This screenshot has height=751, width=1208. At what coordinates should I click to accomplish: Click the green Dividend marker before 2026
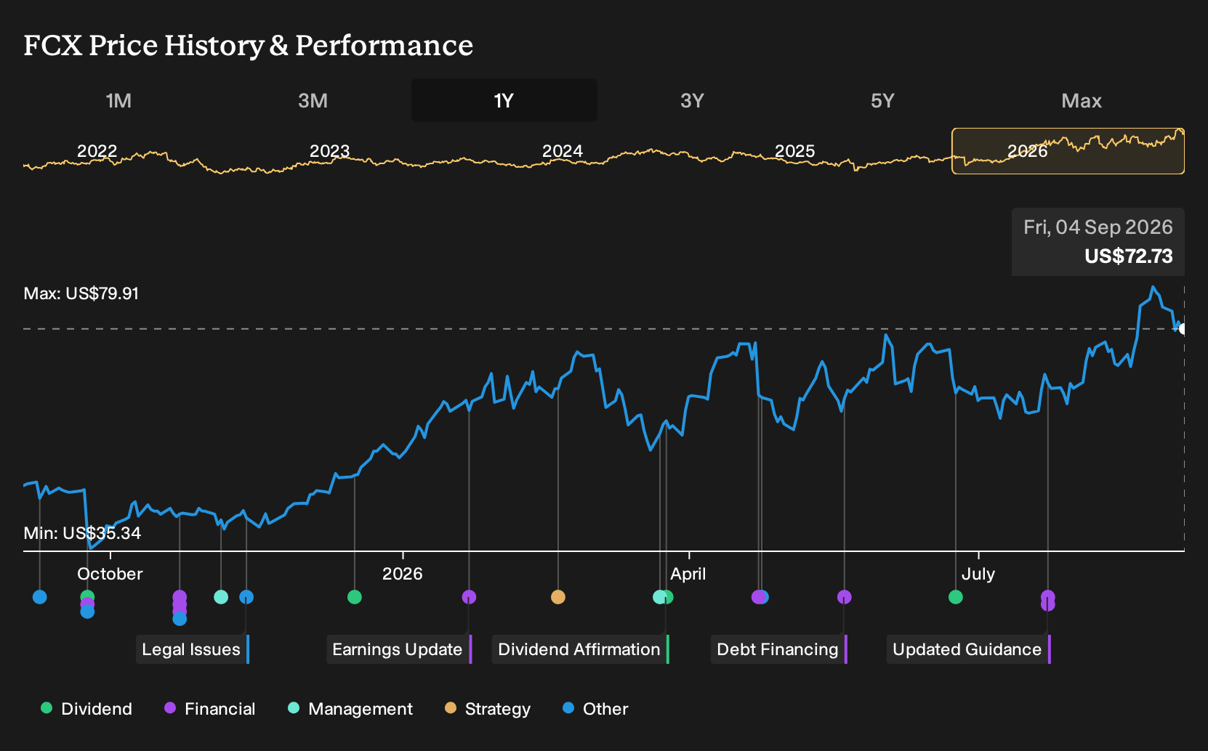(x=355, y=597)
